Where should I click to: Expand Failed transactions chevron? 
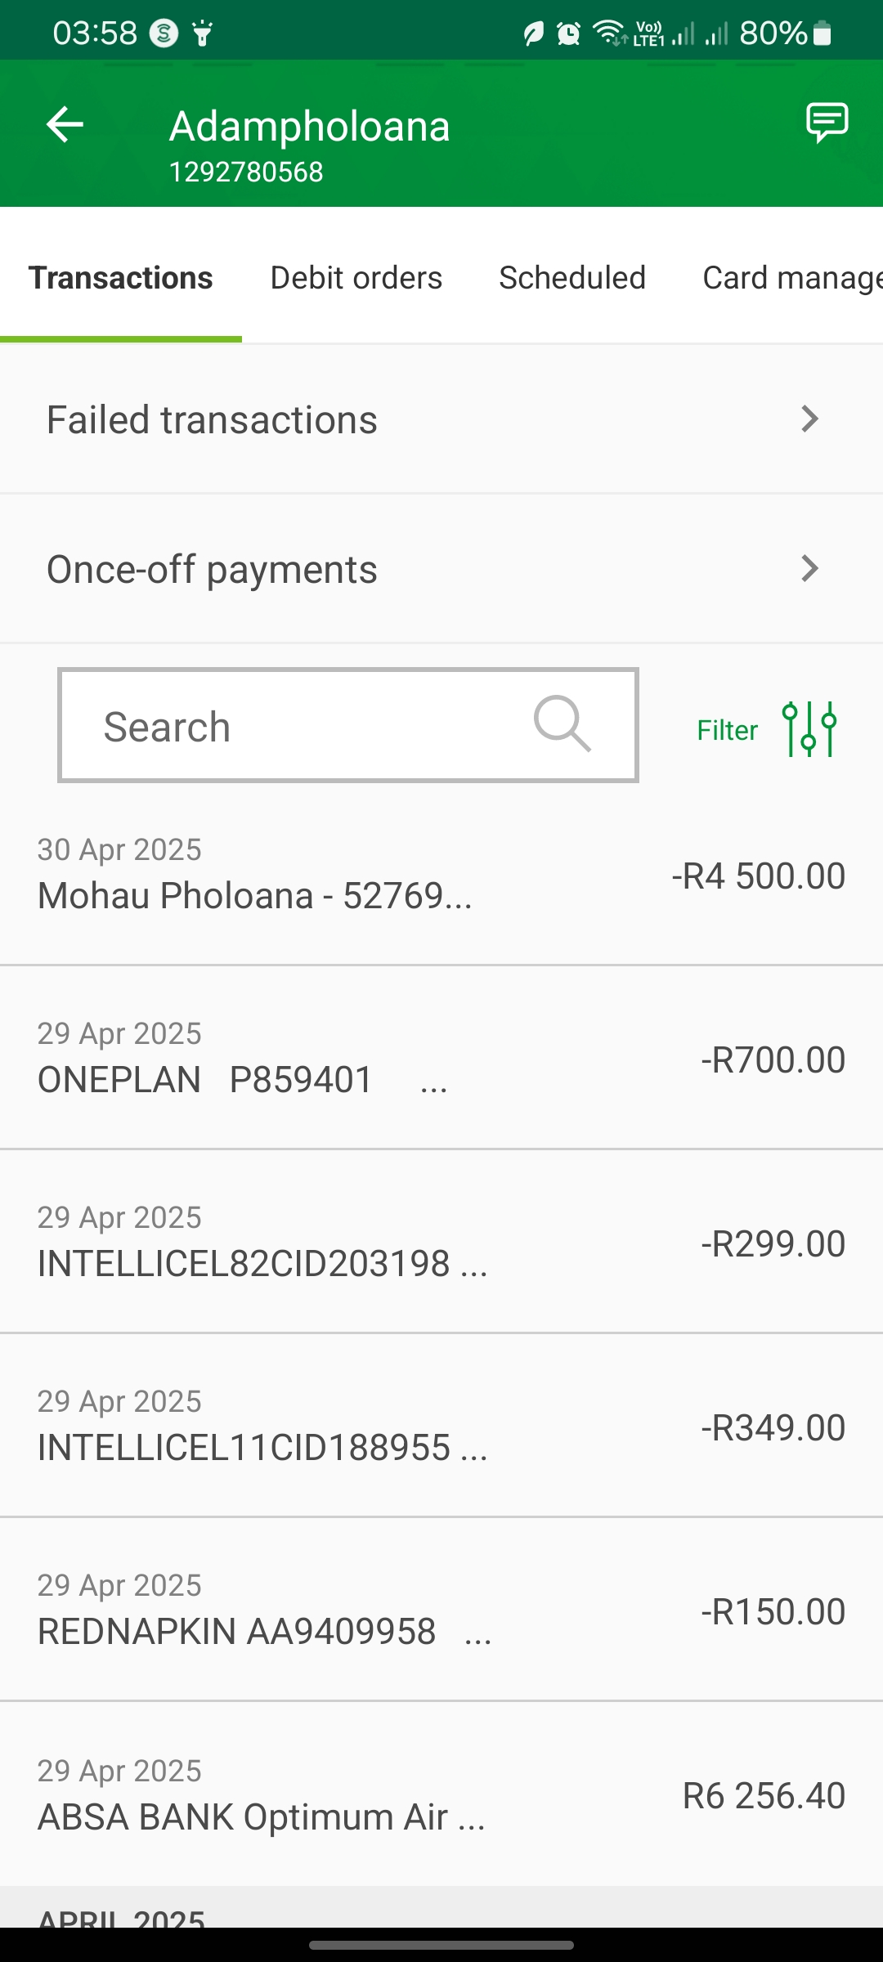809,419
